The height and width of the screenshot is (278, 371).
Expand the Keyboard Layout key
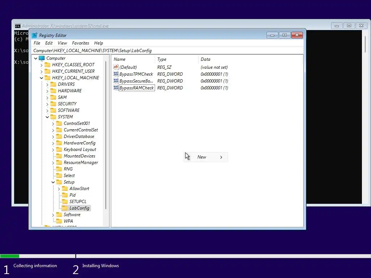(x=53, y=149)
